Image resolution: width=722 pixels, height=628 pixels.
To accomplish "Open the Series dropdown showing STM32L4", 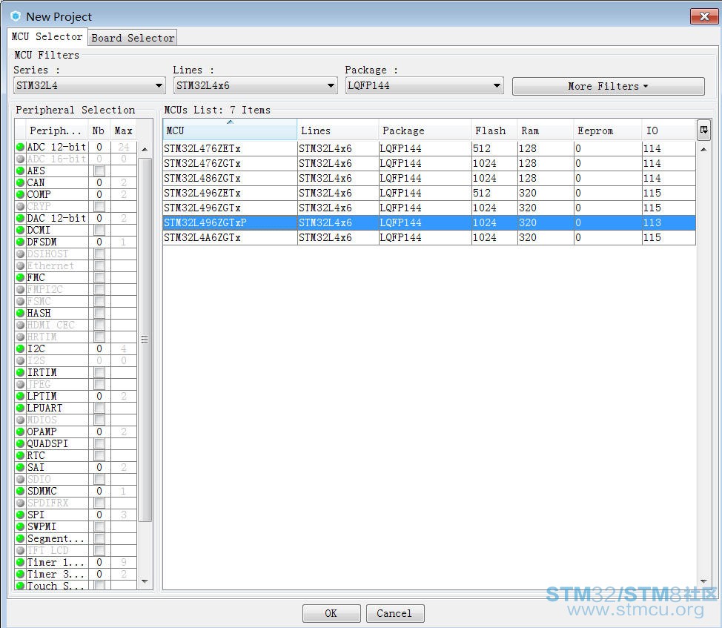I will point(90,86).
